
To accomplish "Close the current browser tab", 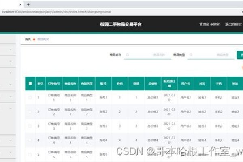I will pyautogui.click(x=20, y=4).
